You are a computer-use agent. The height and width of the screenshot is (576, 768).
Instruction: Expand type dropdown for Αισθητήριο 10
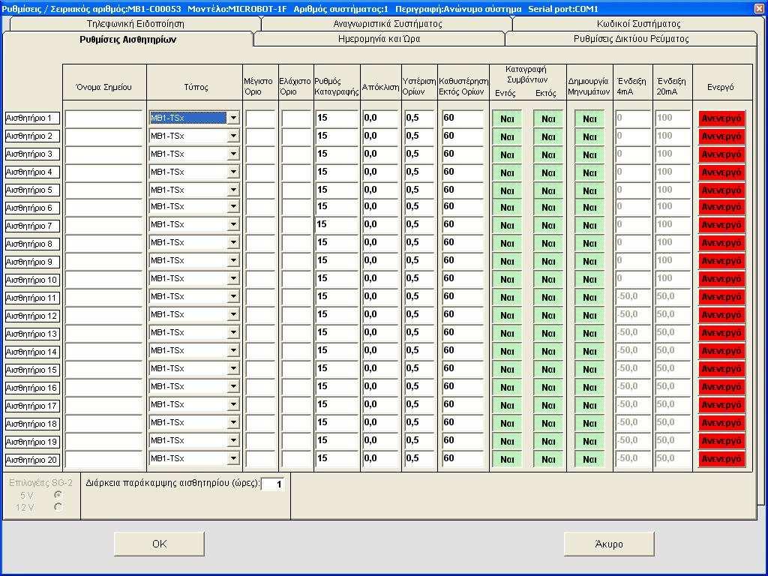pyautogui.click(x=233, y=278)
